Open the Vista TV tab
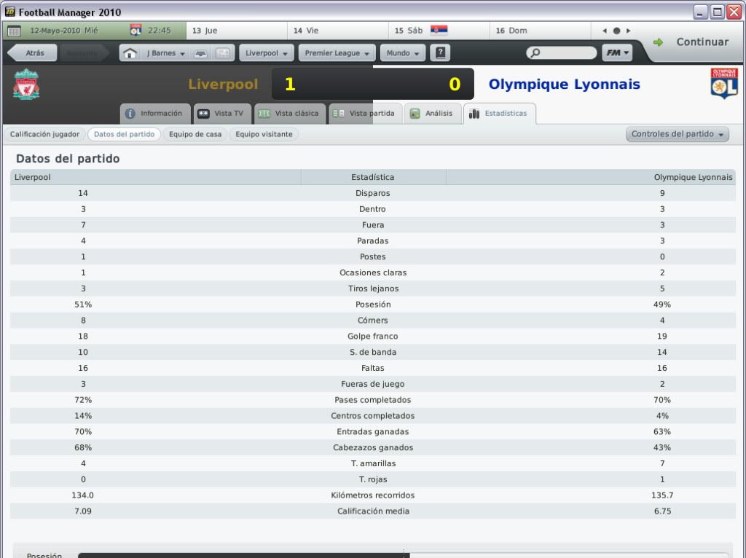The width and height of the screenshot is (746, 558). point(222,114)
